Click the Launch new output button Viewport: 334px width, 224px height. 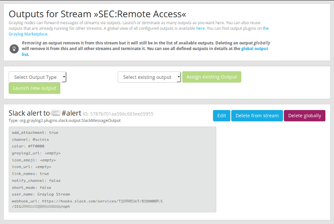click(x=34, y=88)
